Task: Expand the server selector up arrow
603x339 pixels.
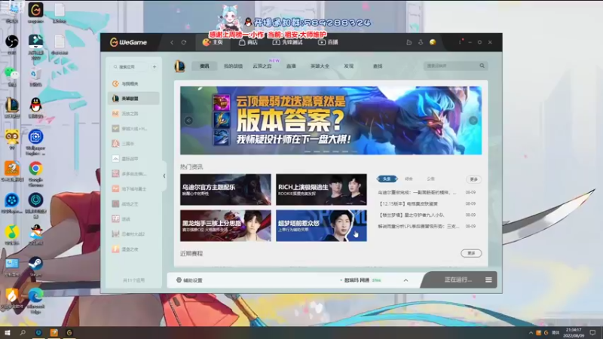Action: pos(406,280)
